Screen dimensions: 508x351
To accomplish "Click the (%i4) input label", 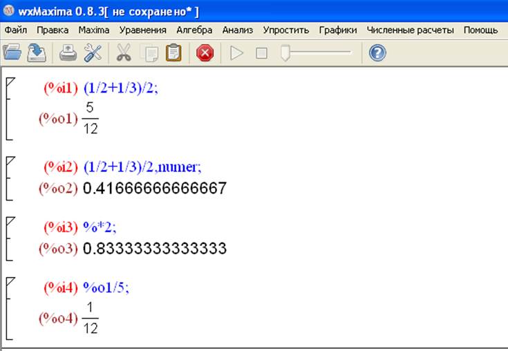I will tap(61, 287).
